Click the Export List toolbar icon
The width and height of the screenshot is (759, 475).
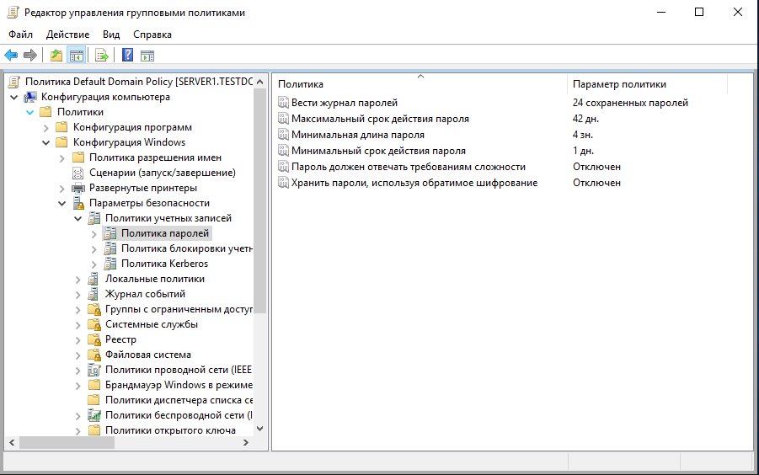101,56
